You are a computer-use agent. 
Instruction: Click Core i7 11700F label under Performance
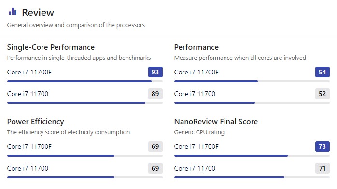196,72
